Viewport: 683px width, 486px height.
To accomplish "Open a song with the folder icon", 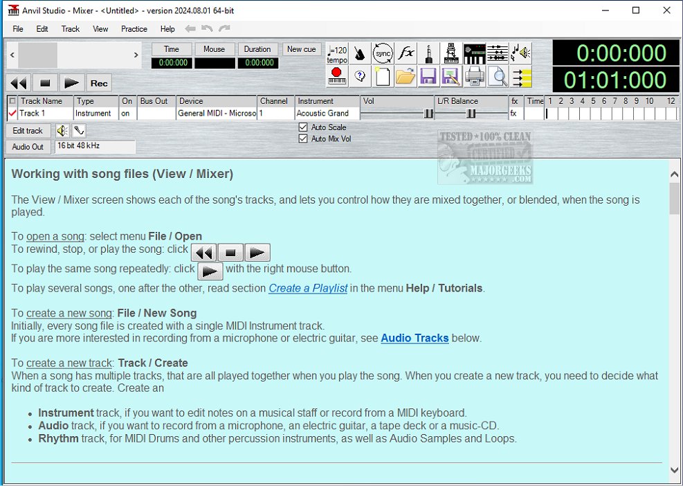I will 403,76.
